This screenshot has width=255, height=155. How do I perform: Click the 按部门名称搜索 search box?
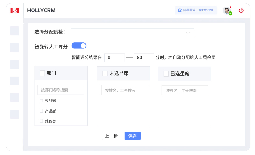pyautogui.click(x=61, y=90)
